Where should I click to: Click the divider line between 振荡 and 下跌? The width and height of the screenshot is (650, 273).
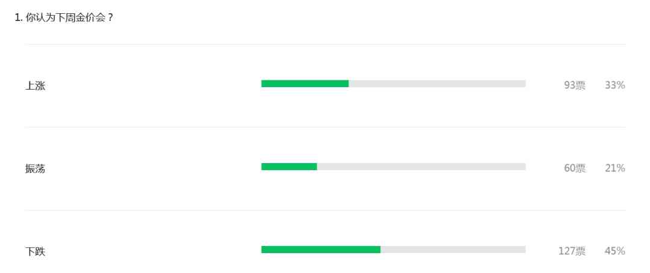click(325, 210)
